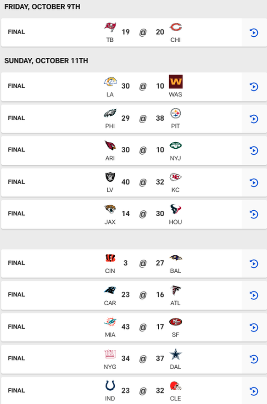The height and width of the screenshot is (404, 267).
Task: Click the Las Vegas Raiders logo
Action: coord(110,177)
